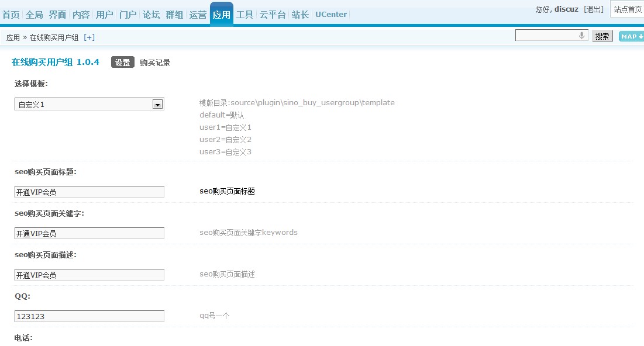The height and width of the screenshot is (346, 644).
Task: Go to the 用户 user management menu
Action: coord(104,15)
